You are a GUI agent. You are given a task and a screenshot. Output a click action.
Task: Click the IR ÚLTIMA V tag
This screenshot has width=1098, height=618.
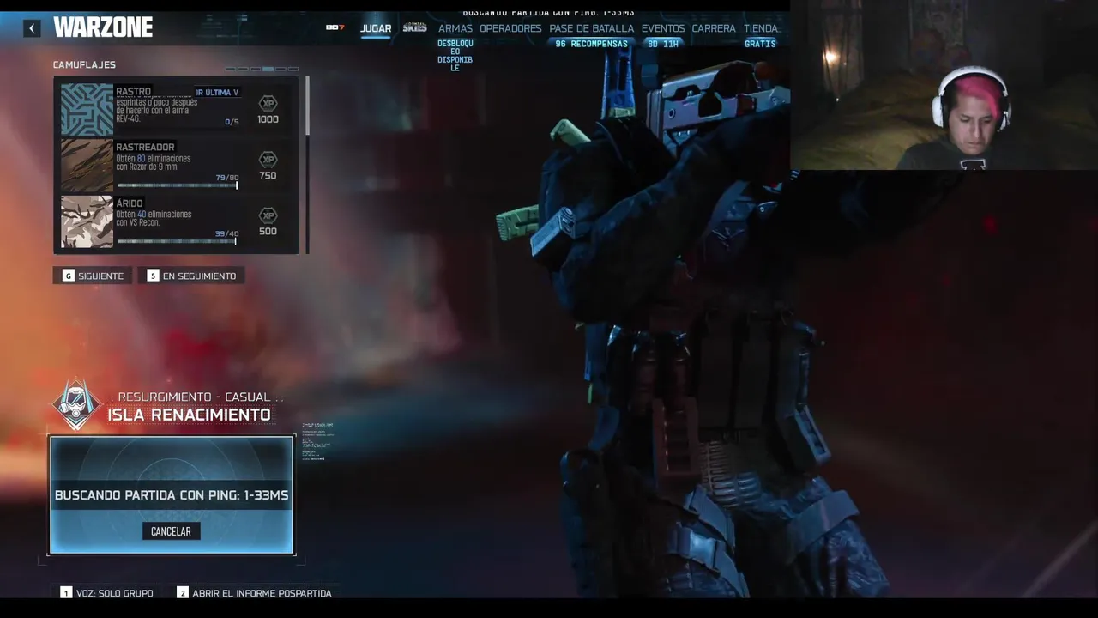tap(217, 93)
